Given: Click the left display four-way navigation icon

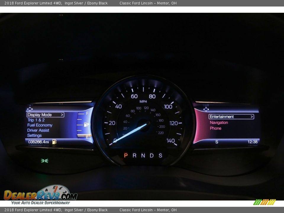Looking at the screenshot, I should click(30, 109).
